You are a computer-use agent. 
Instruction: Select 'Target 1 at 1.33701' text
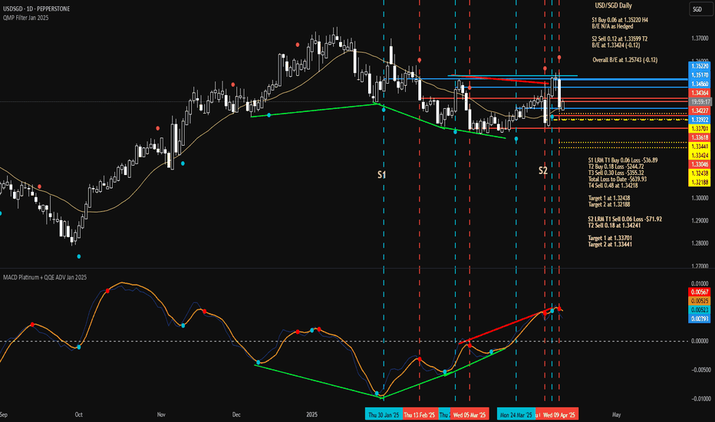[x=610, y=238]
